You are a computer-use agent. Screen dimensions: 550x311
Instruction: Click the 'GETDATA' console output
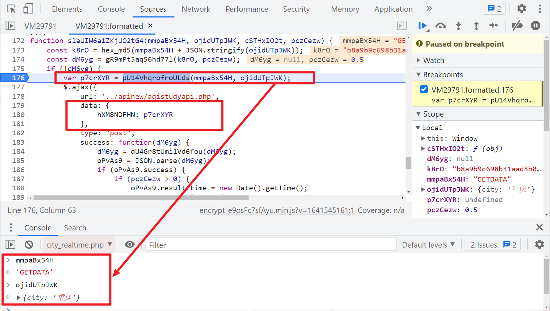(x=35, y=272)
